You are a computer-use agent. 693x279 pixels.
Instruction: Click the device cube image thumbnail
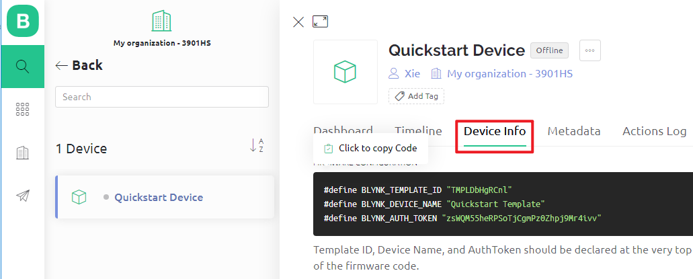[345, 72]
